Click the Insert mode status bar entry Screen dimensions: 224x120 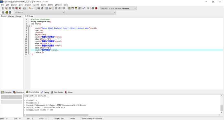[73, 119]
